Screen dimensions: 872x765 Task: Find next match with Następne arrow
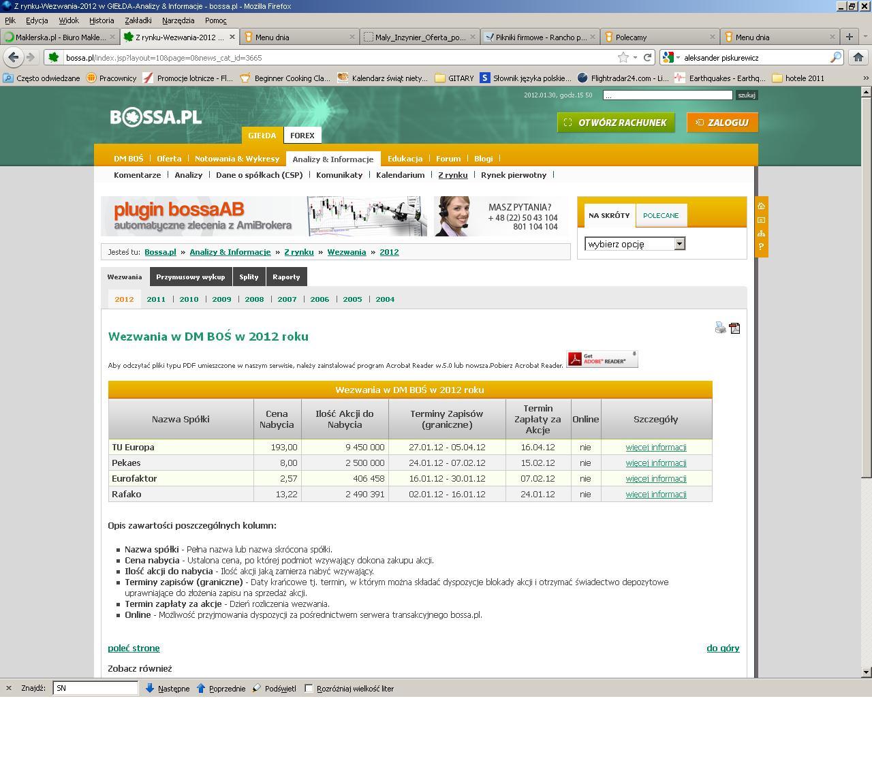click(x=167, y=688)
